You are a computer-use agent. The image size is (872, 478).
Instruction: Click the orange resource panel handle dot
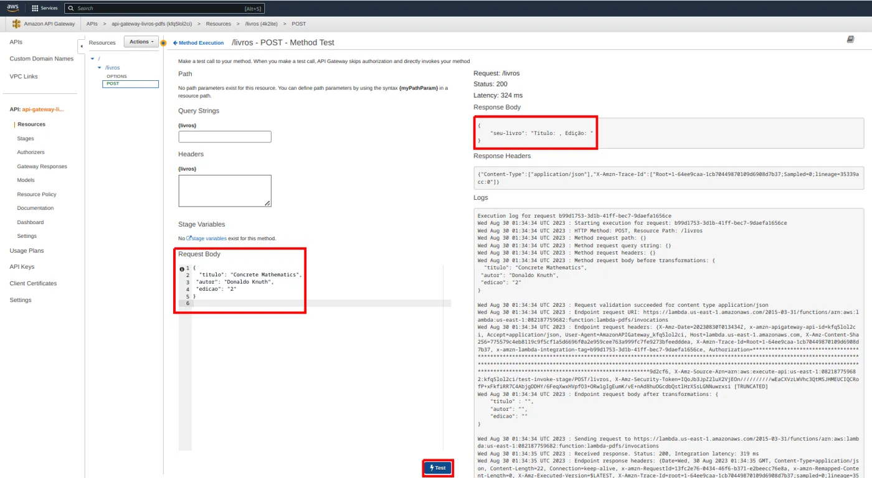(163, 43)
